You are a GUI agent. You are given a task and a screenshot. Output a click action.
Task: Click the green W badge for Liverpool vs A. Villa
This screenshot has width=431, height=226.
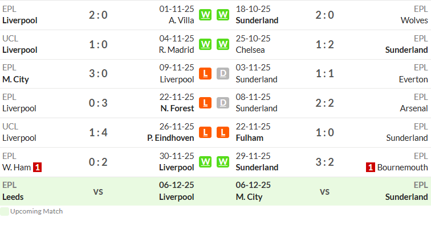click(205, 15)
